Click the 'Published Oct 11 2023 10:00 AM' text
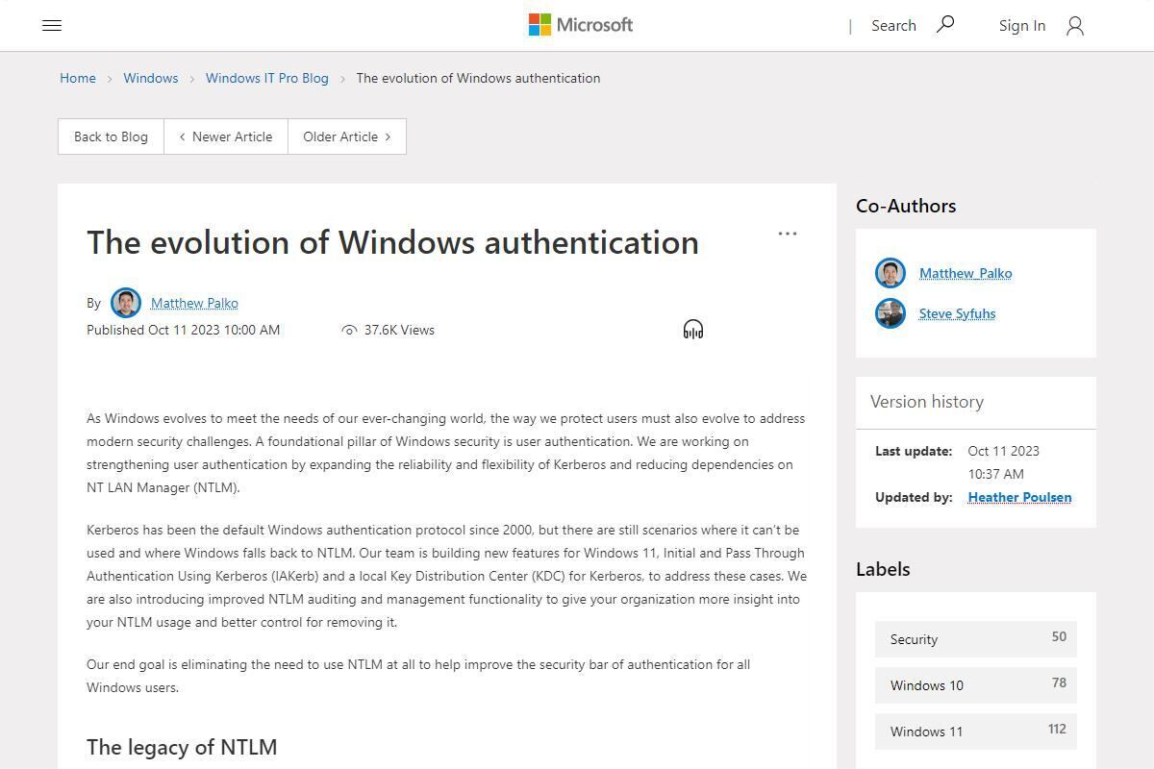 [x=184, y=330]
